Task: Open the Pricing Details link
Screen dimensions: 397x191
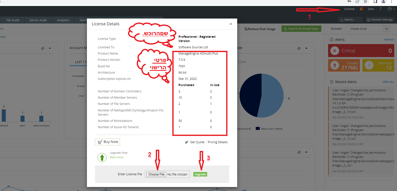Action: pyautogui.click(x=217, y=142)
